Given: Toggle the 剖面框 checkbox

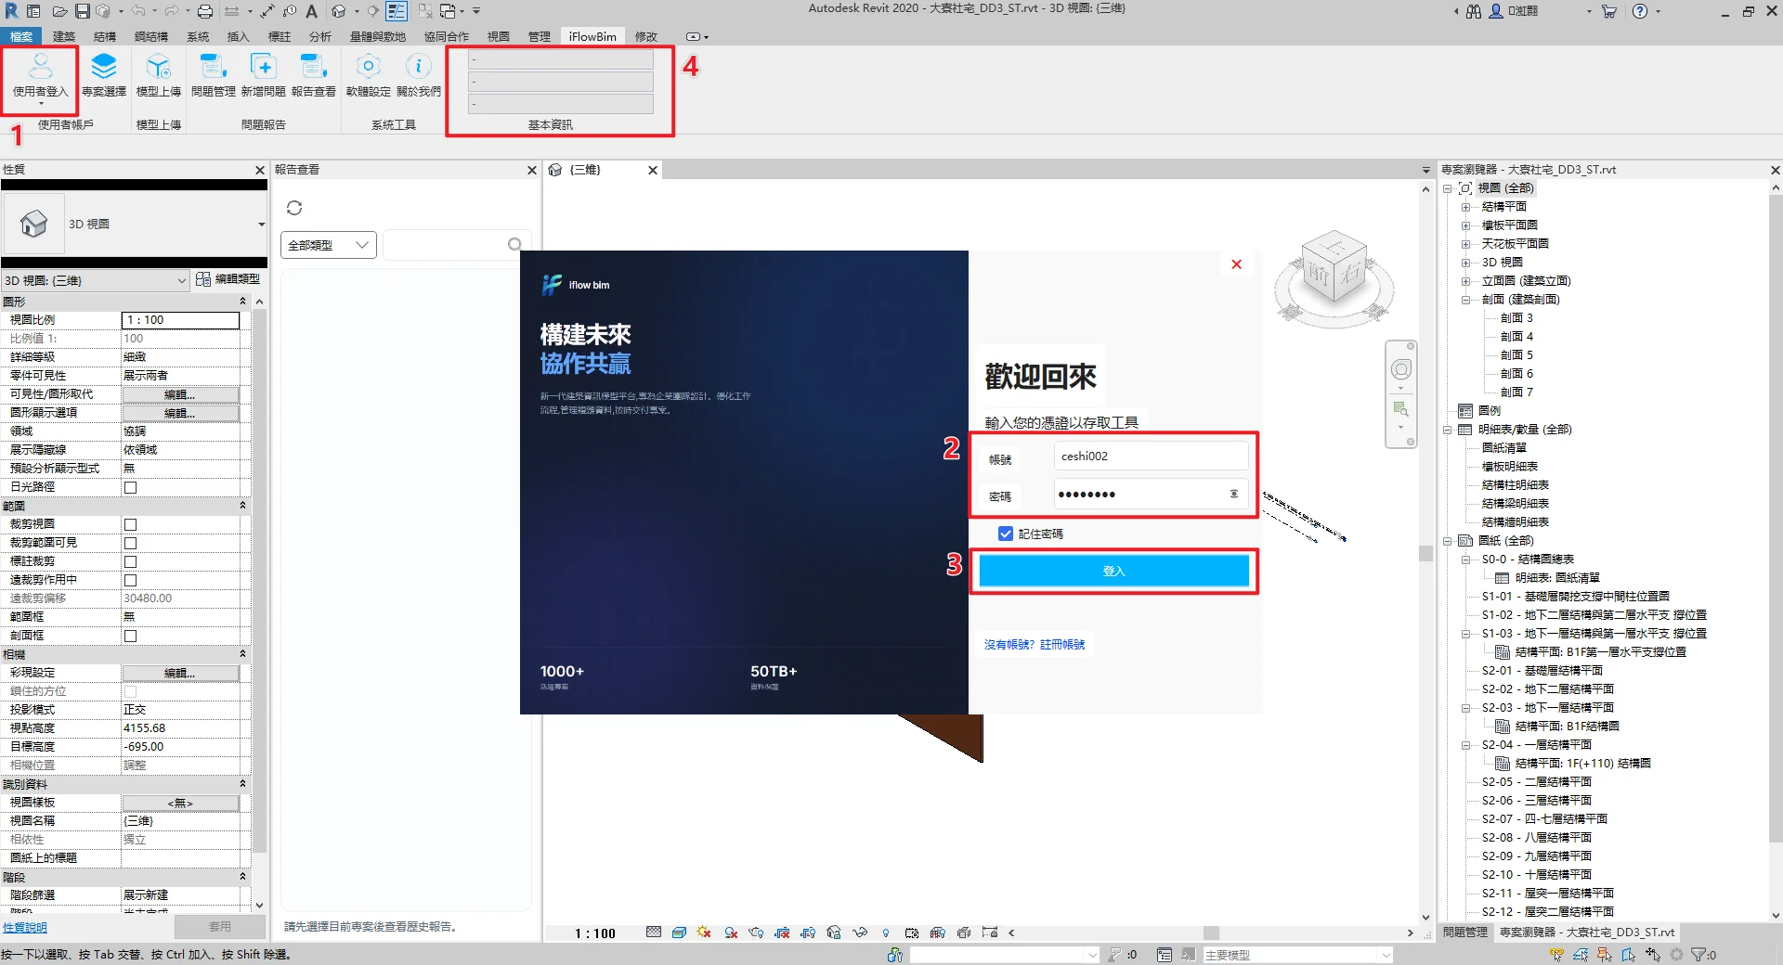Looking at the screenshot, I should [130, 636].
